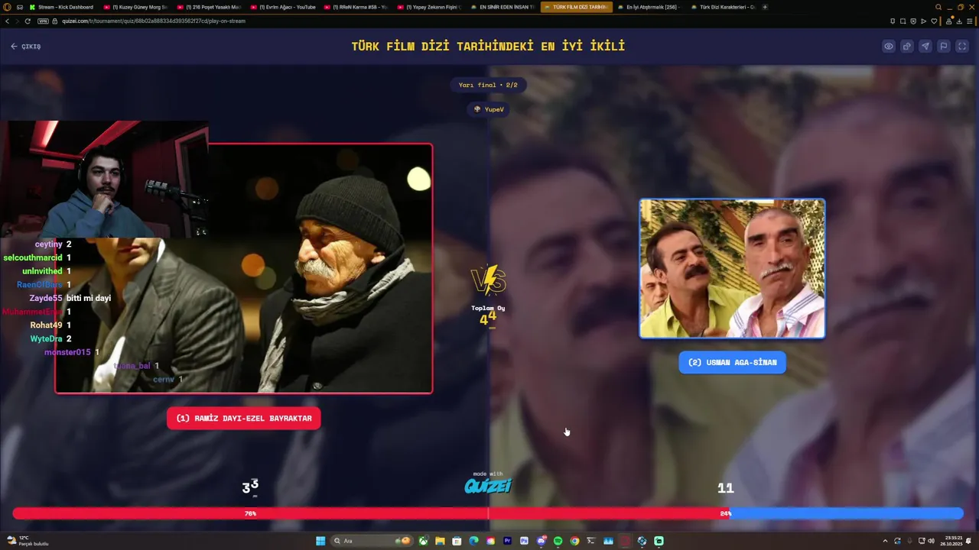Viewport: 979px width, 550px height.
Task: Click the ÇIKIŞ exit link
Action: coord(25,47)
